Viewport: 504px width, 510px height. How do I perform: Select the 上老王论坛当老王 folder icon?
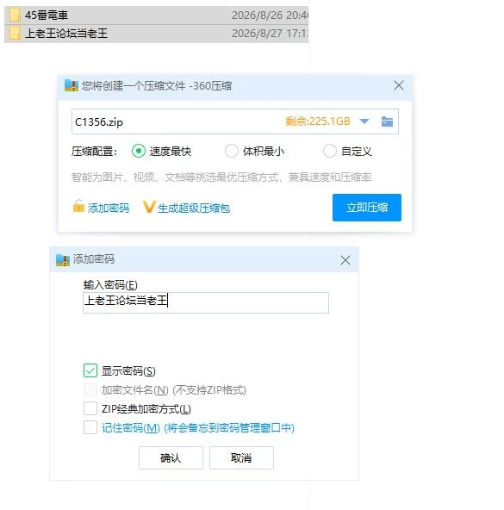(15, 34)
